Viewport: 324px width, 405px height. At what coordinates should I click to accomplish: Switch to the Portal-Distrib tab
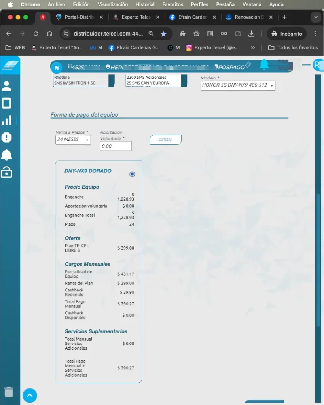[79, 17]
